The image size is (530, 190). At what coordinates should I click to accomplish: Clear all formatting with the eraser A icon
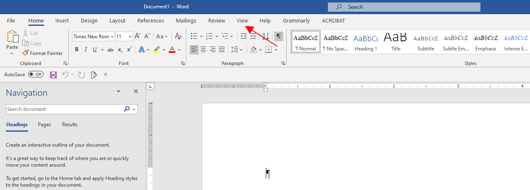(x=178, y=36)
